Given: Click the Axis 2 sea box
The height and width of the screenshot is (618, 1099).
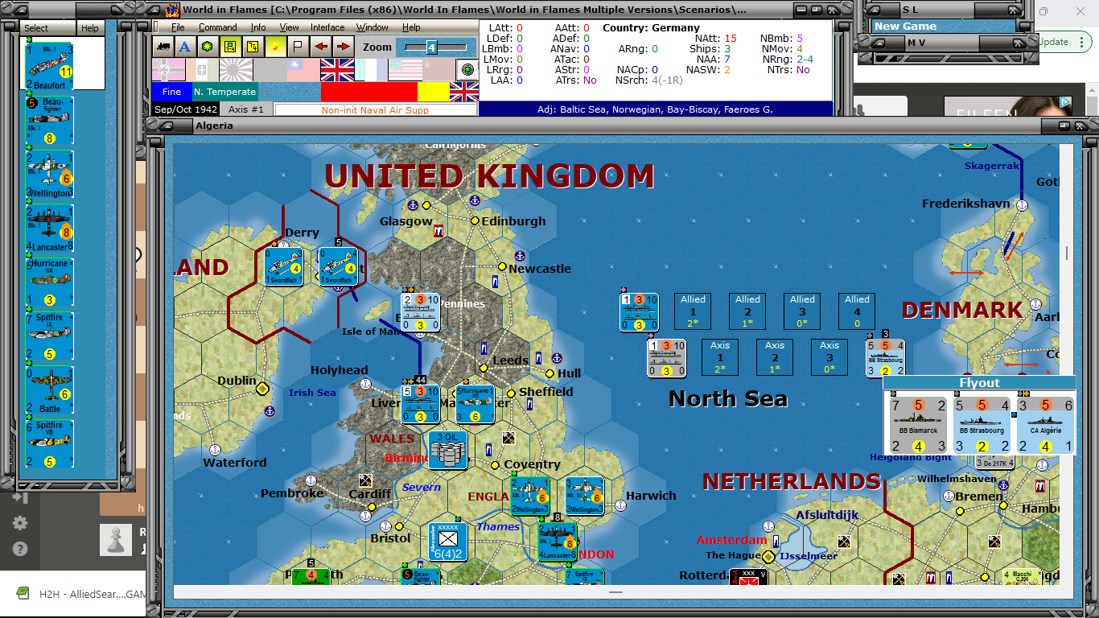Looking at the screenshot, I should pyautogui.click(x=776, y=357).
